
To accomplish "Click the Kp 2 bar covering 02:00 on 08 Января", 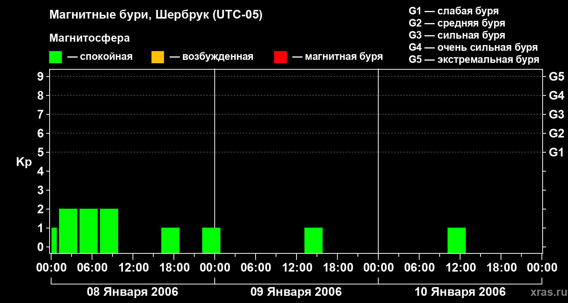I will (68, 231).
